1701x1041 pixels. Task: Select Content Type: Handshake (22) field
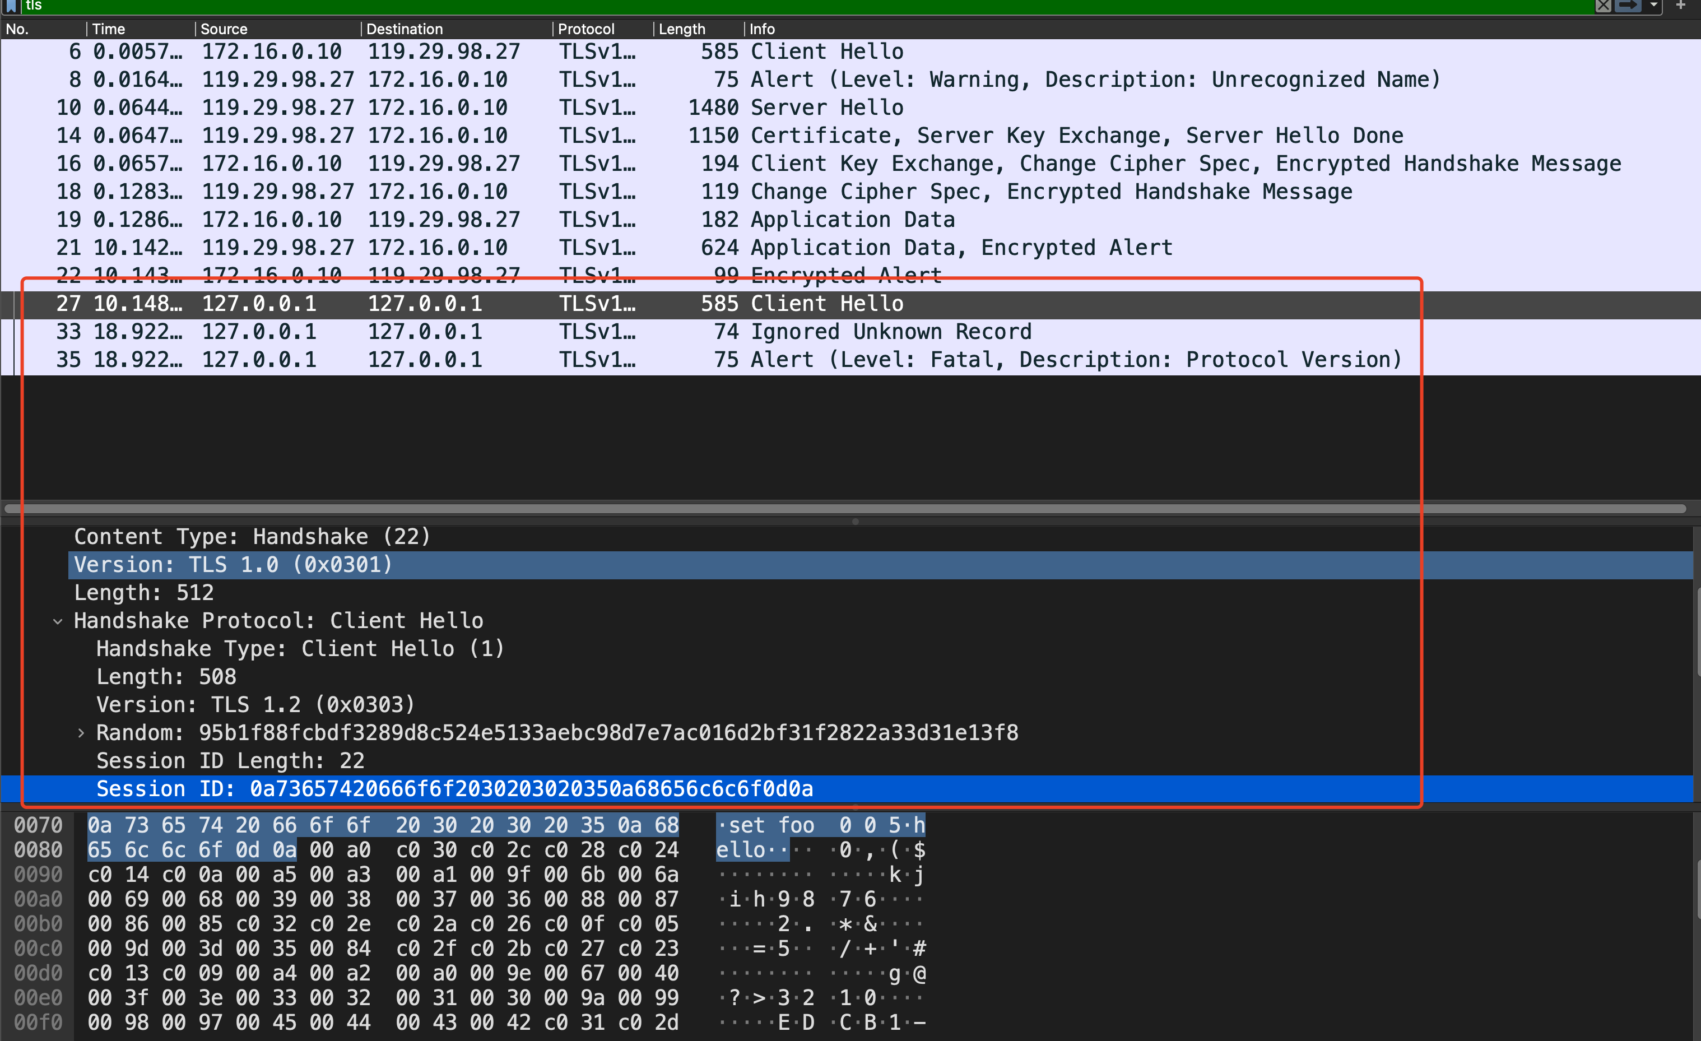[x=252, y=537]
